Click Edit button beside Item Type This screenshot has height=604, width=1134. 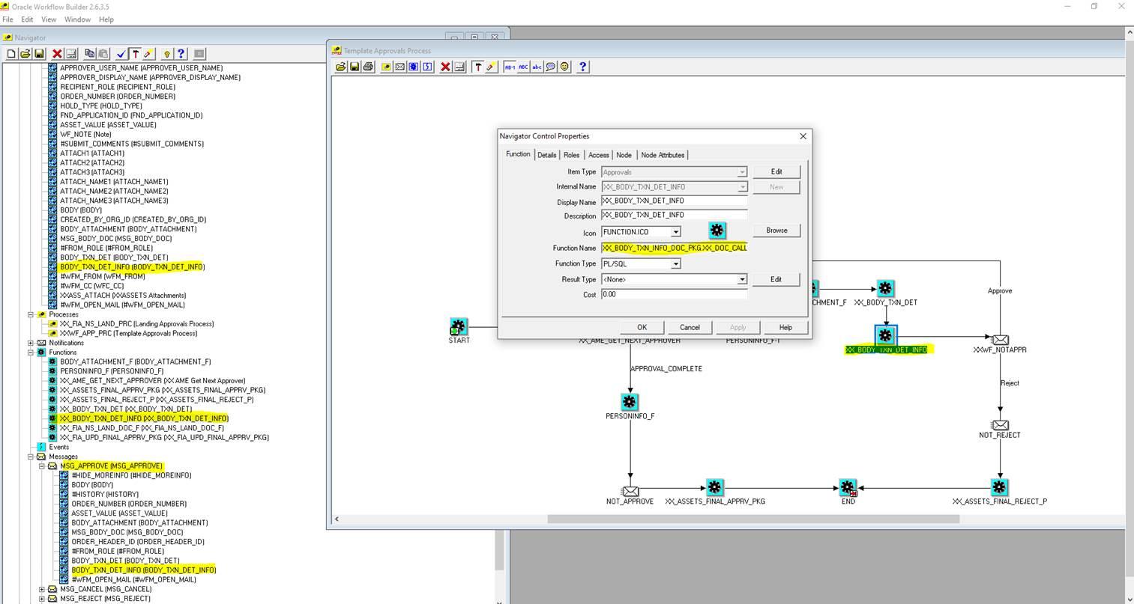(x=776, y=171)
